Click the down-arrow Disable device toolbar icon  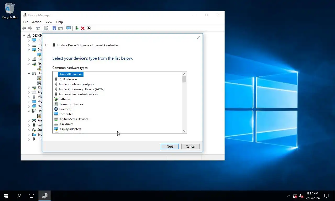pyautogui.click(x=89, y=28)
